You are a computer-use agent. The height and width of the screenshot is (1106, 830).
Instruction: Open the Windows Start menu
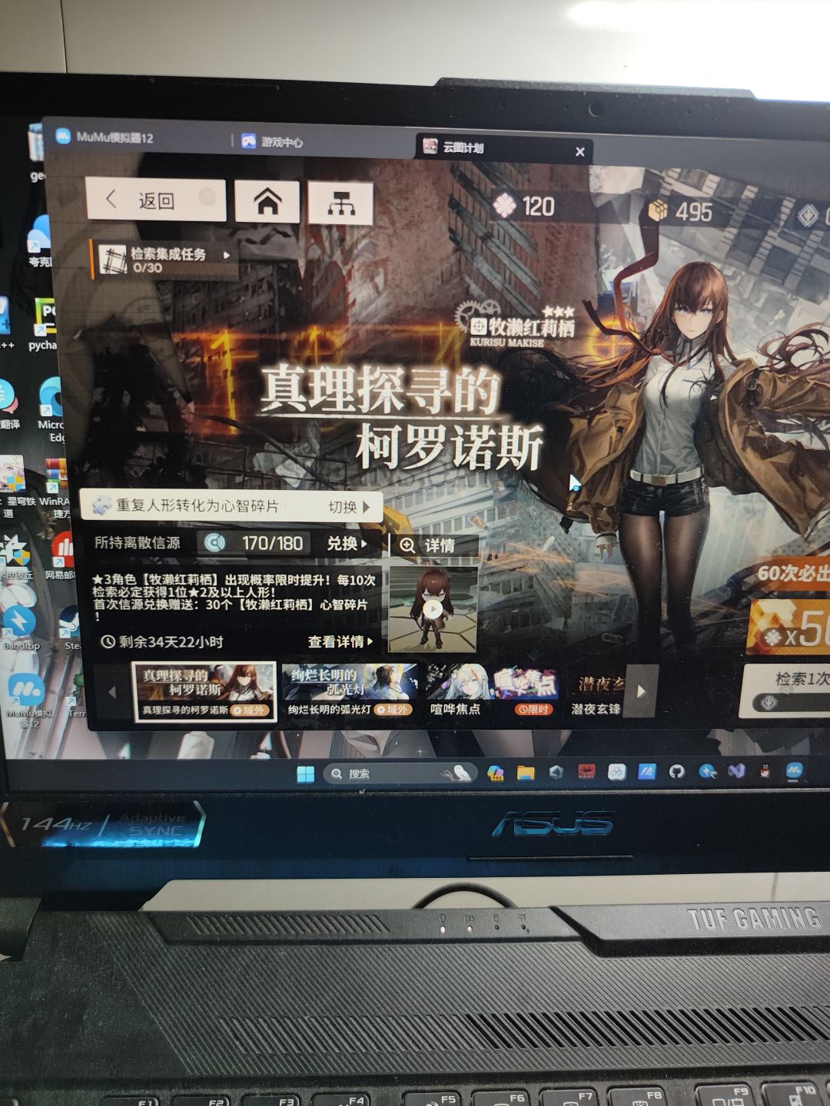(305, 773)
